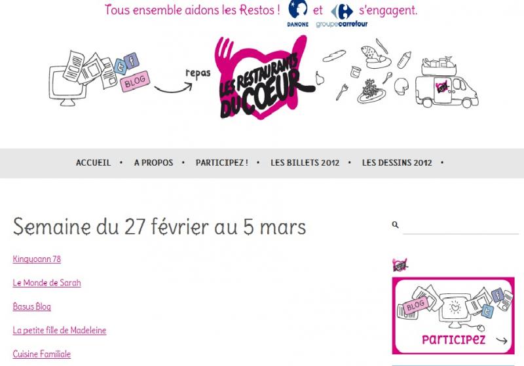Open the Kingyoann 78 link

point(37,259)
